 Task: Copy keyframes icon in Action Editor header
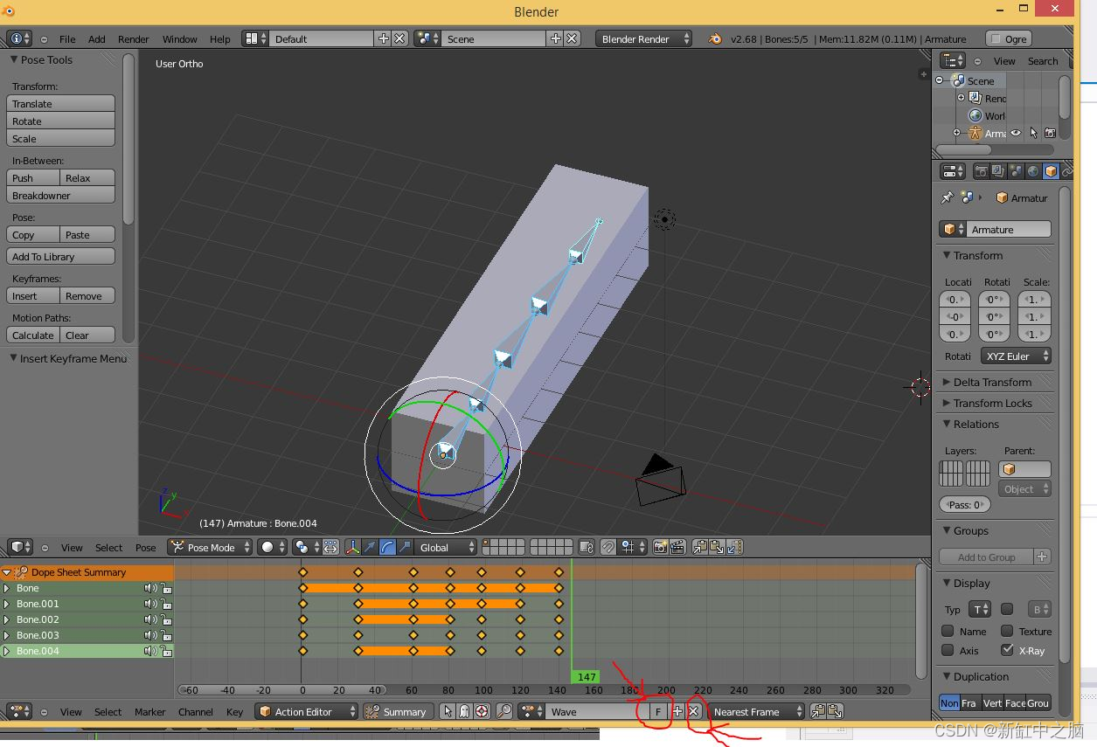[818, 711]
